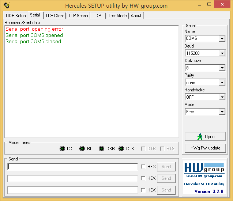
Task: Open the Baud rate dropdown
Action: [x=222, y=53]
